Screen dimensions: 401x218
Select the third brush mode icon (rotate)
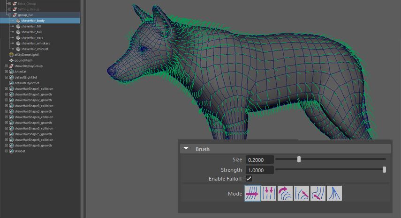pos(285,193)
